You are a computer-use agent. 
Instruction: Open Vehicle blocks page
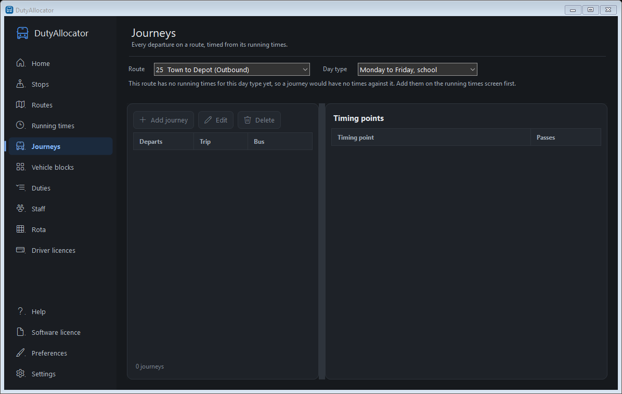pos(61,167)
